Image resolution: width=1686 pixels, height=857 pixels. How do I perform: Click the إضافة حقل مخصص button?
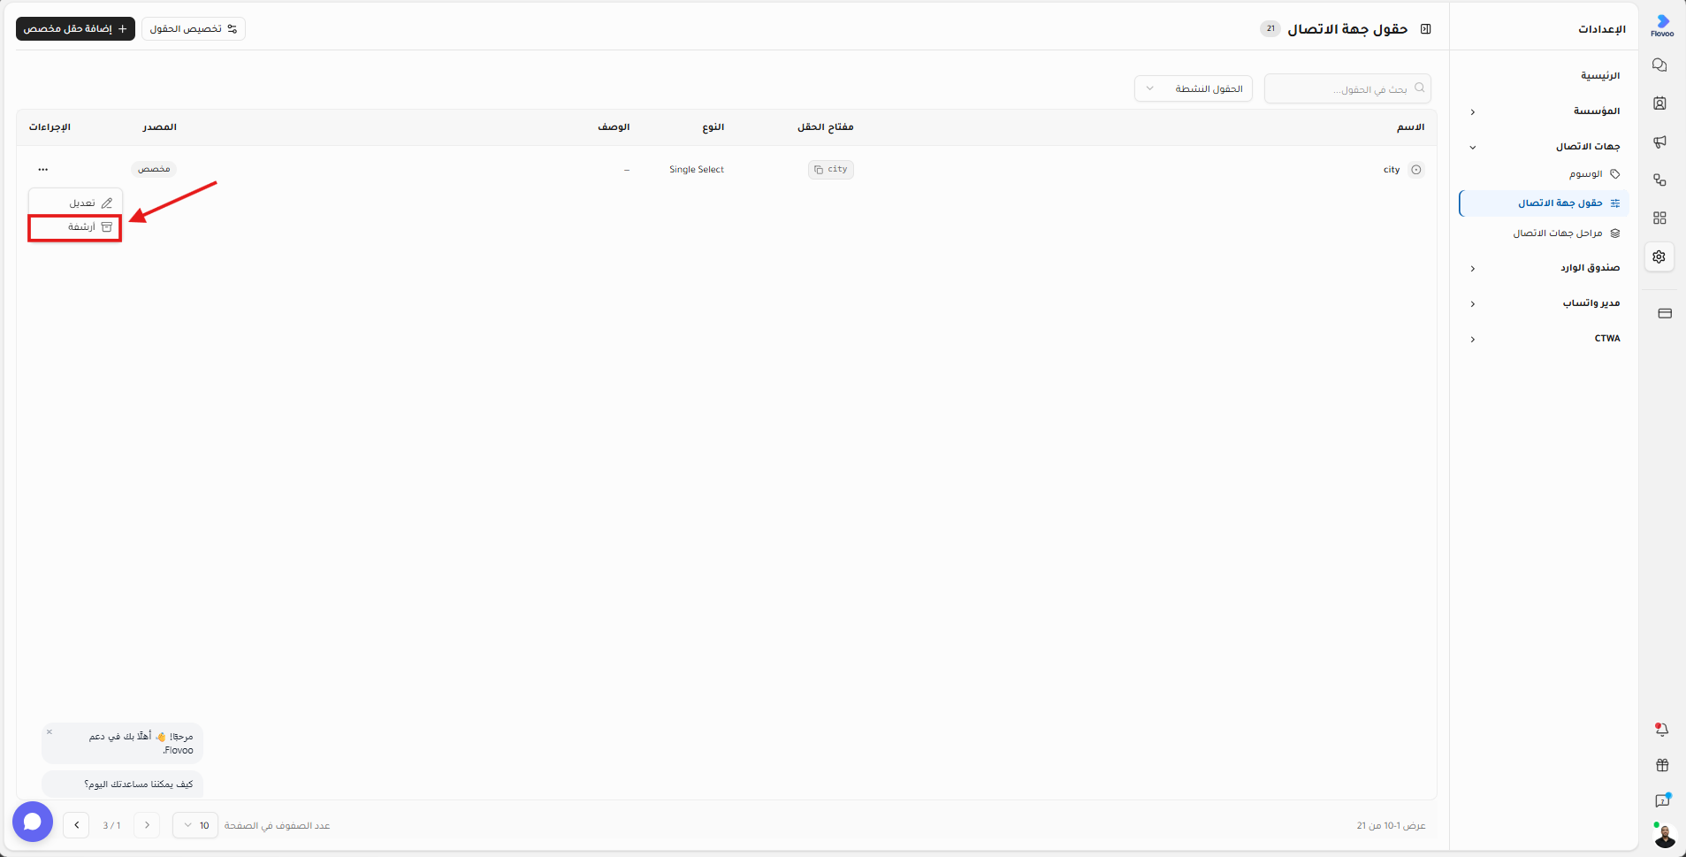click(x=75, y=29)
